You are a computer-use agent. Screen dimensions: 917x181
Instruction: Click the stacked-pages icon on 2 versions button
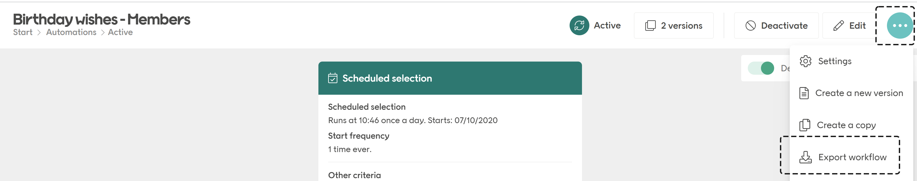pos(650,25)
